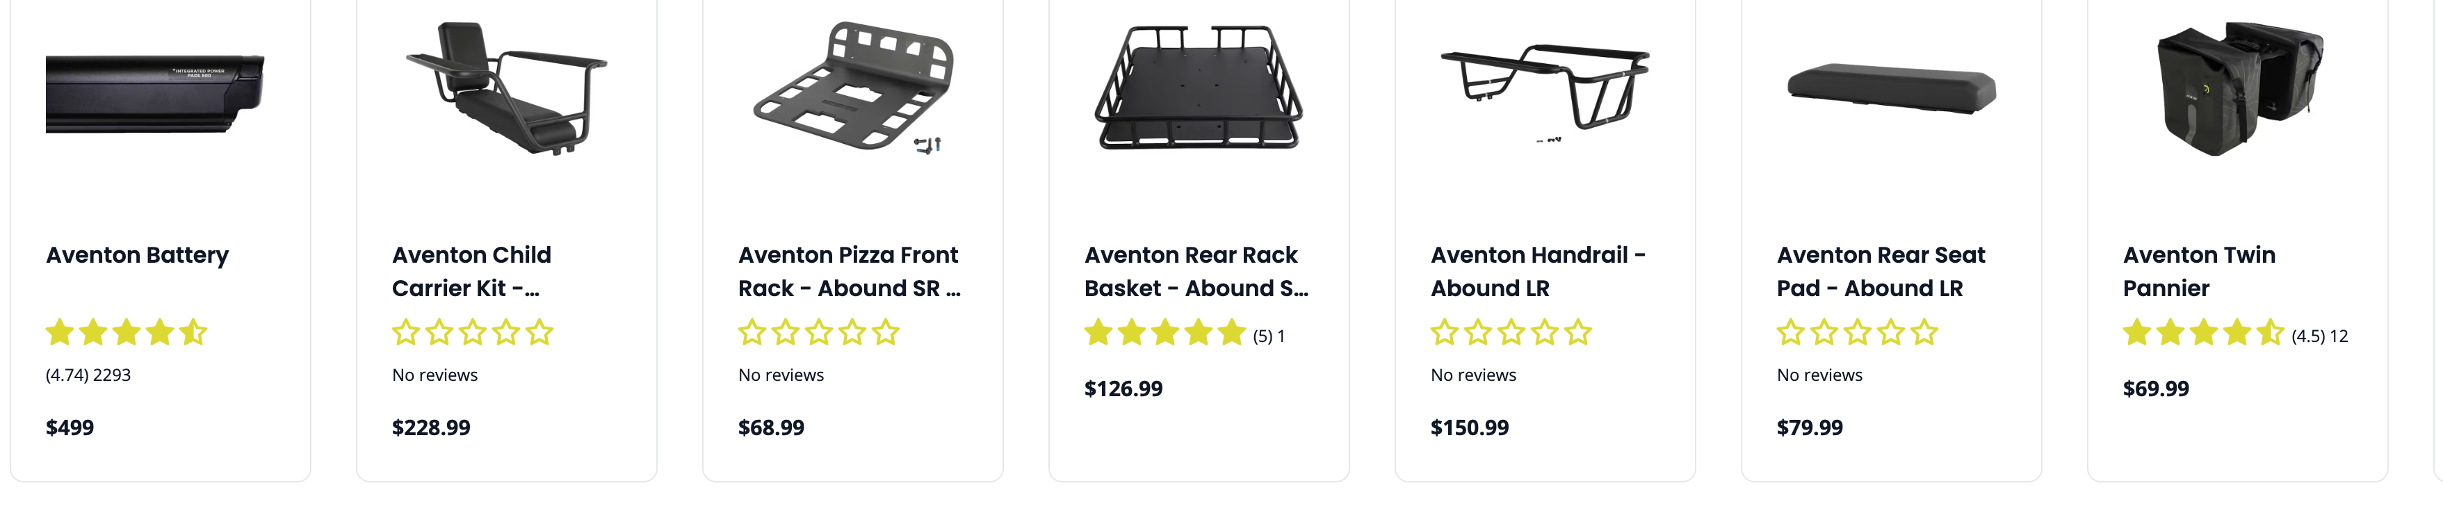Click the Aventon Battery title link

click(x=138, y=255)
